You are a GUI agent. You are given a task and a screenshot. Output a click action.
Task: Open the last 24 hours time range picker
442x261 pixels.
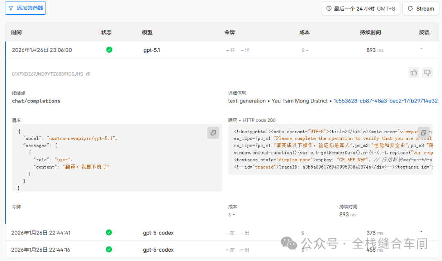point(360,9)
